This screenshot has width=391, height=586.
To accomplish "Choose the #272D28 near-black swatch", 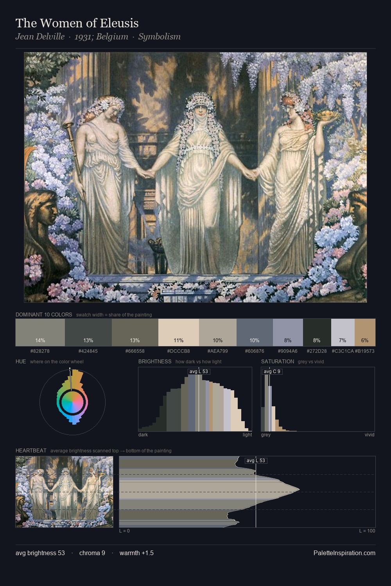I will 317,332.
